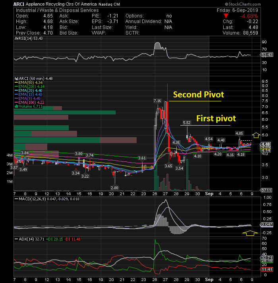
Task: Click the 6711 volume axis tag
Action: [x=266, y=190]
